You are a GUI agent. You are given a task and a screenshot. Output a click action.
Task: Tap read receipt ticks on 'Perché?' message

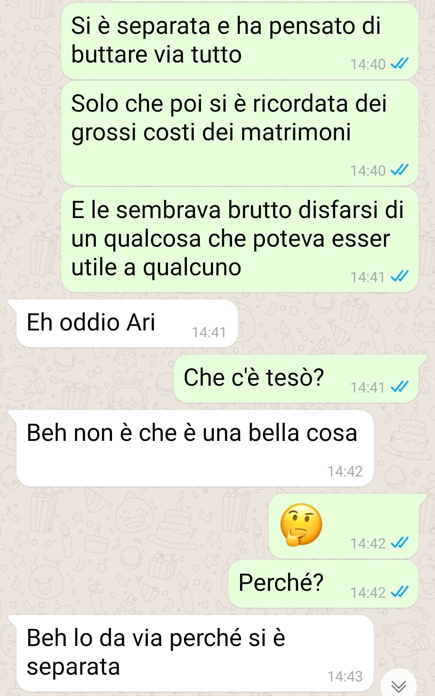(400, 592)
